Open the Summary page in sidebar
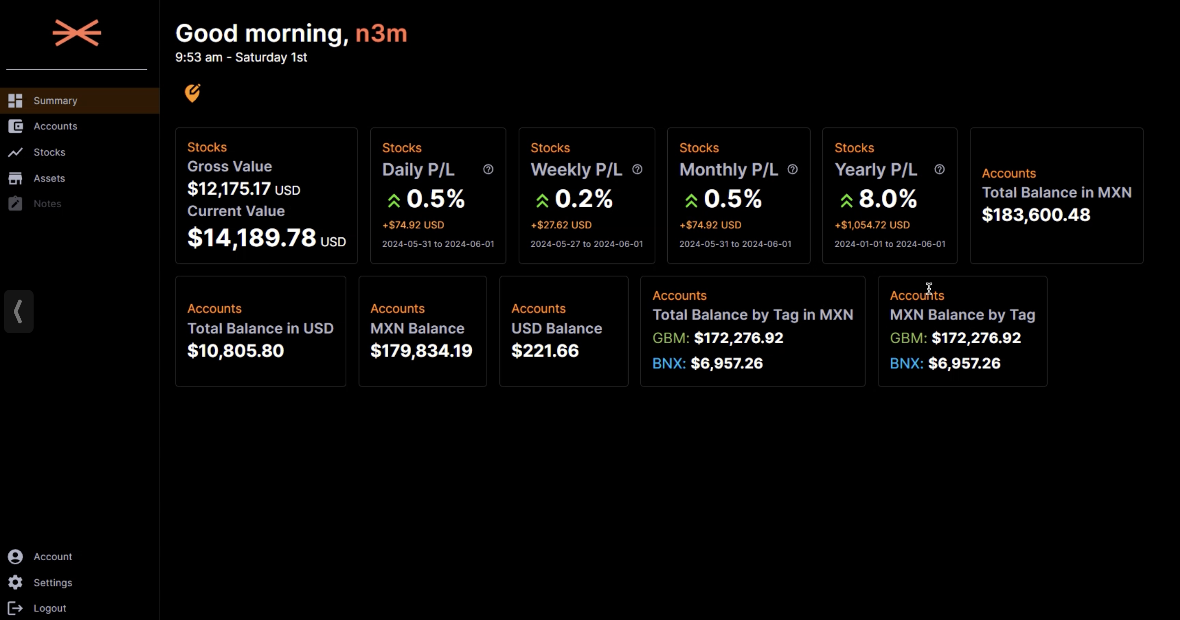 point(55,101)
